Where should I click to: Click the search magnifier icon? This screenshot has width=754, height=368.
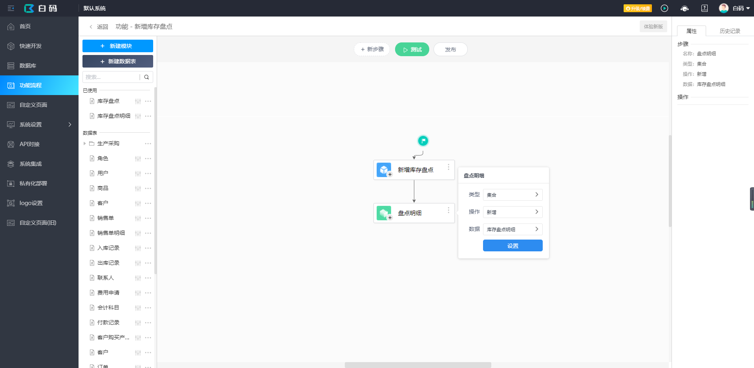click(146, 77)
